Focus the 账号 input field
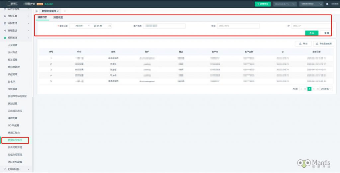 click(x=238, y=26)
